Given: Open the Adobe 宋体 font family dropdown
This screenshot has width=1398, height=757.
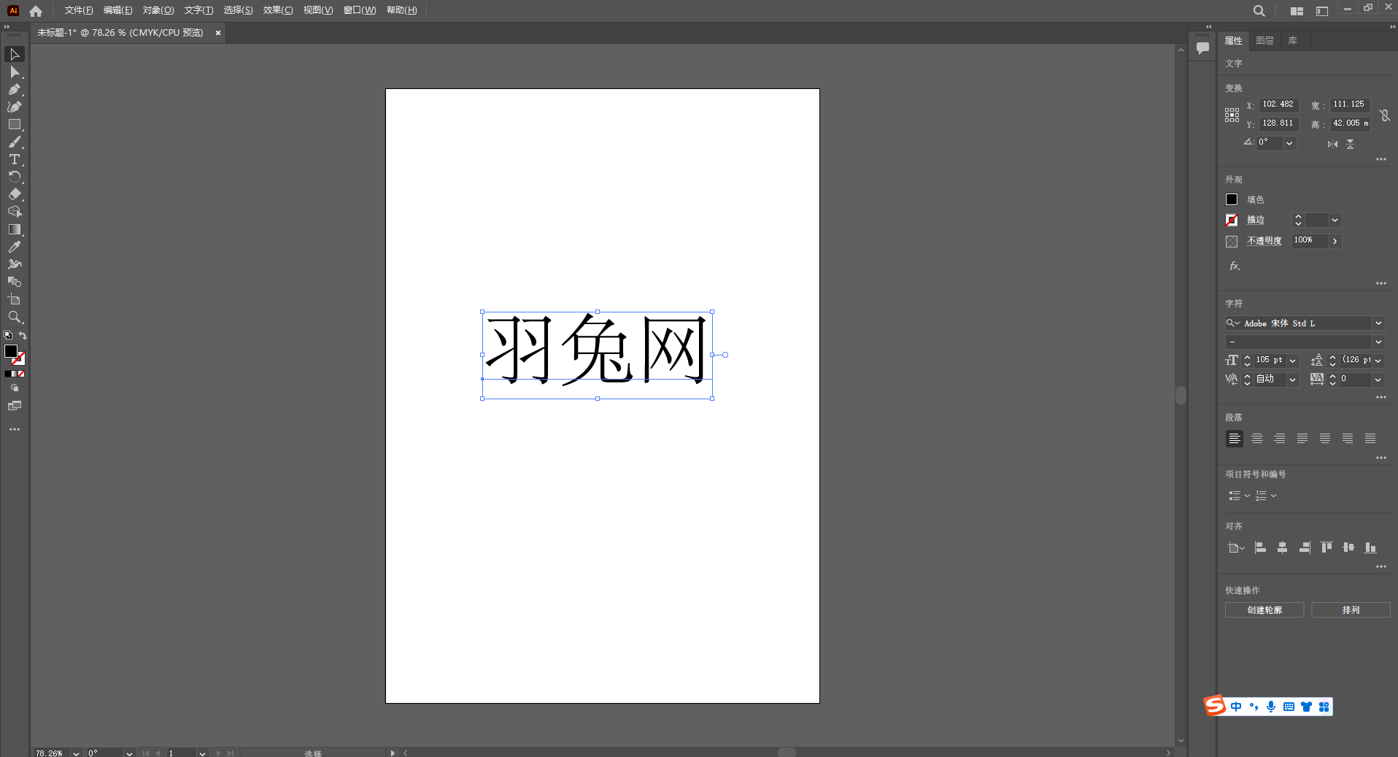Looking at the screenshot, I should coord(1378,323).
